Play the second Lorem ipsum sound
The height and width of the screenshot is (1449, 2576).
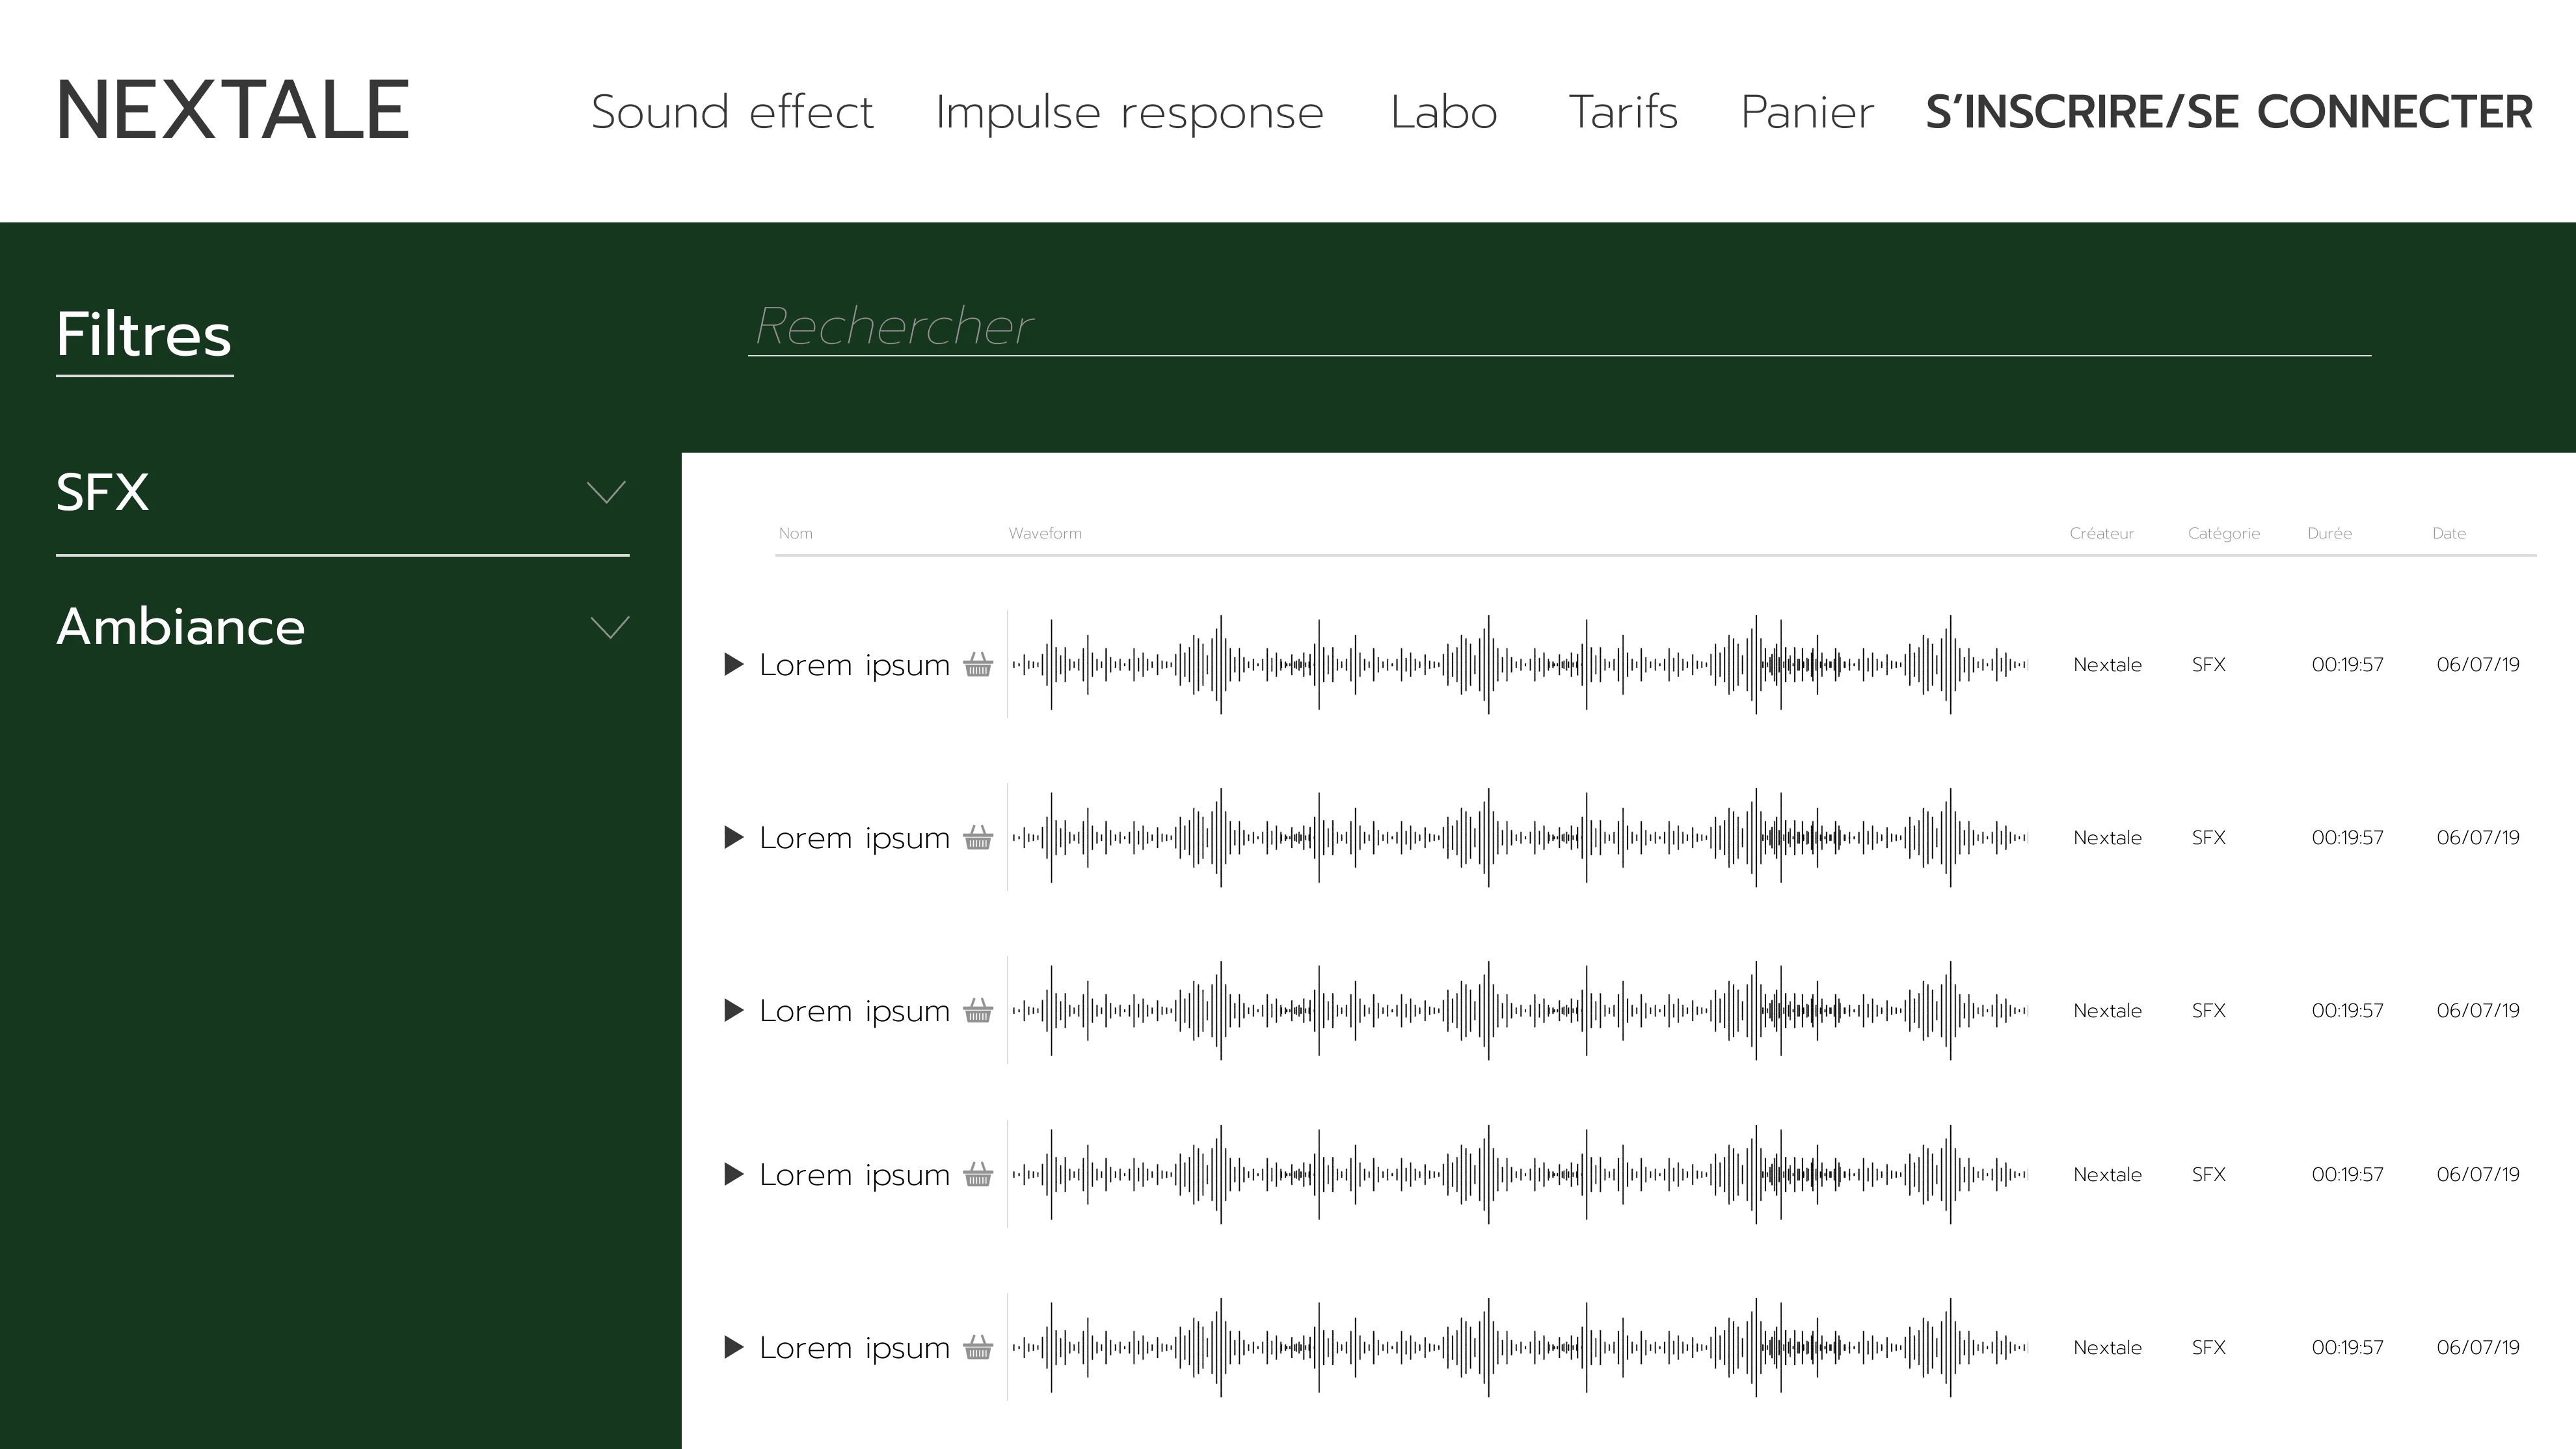(734, 837)
